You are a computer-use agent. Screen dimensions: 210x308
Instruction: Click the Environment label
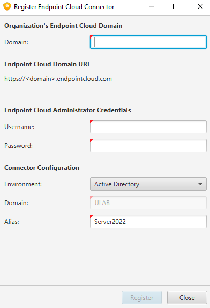pyautogui.click(x=23, y=184)
